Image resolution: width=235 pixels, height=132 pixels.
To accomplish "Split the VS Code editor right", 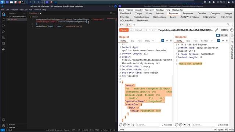I will (x=111, y=13).
